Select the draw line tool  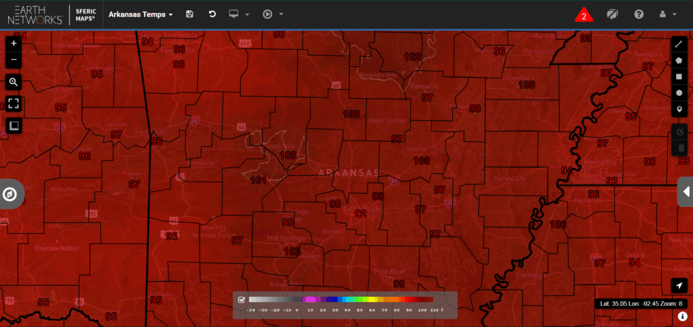[679, 43]
